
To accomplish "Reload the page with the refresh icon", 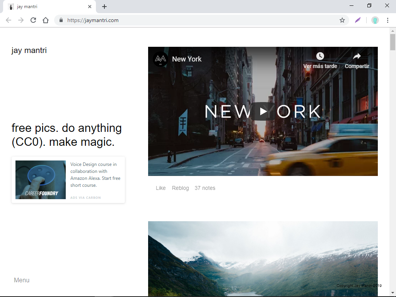I will coord(33,20).
